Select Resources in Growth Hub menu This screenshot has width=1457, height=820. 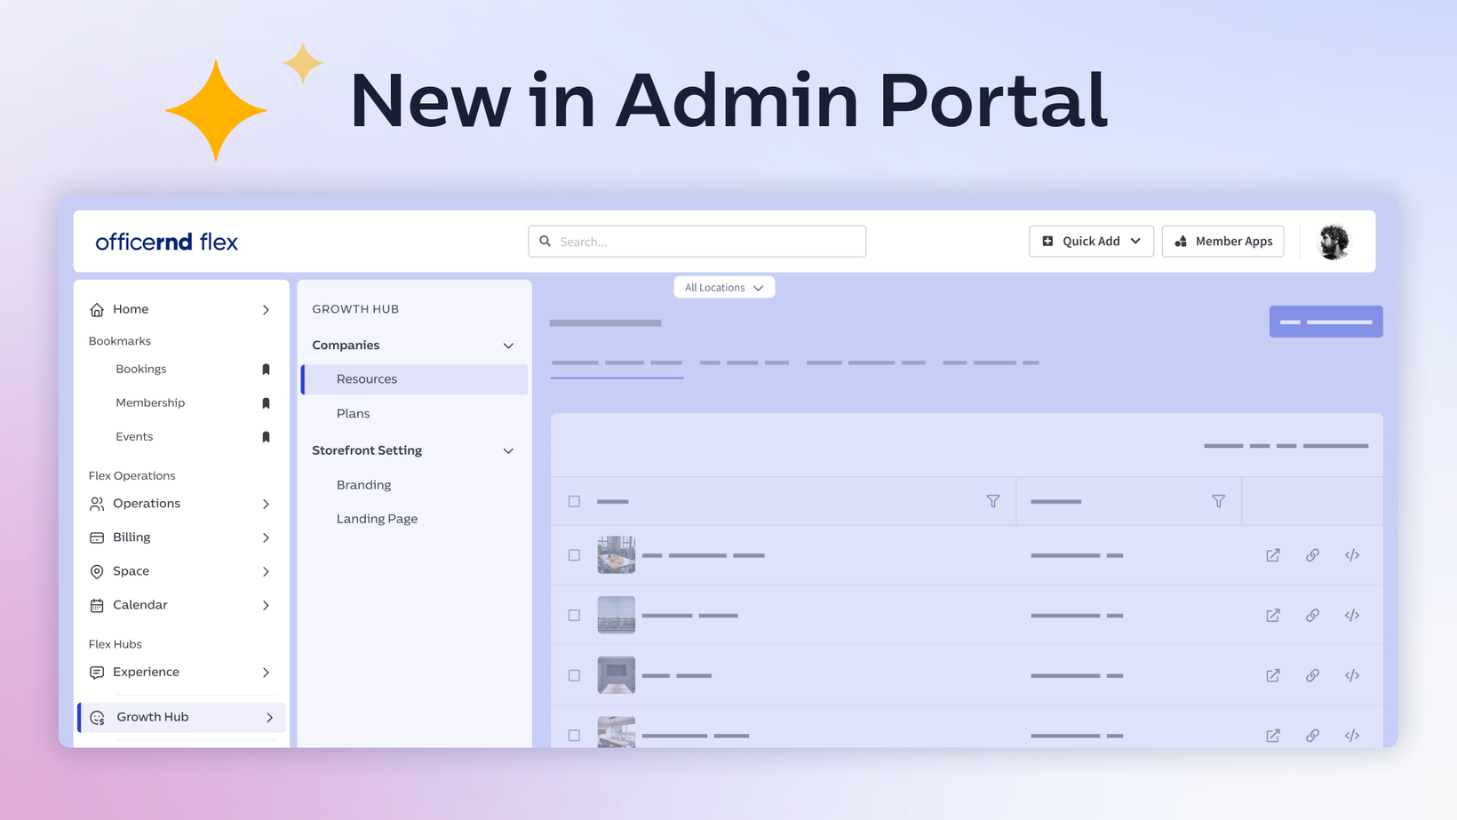[415, 379]
